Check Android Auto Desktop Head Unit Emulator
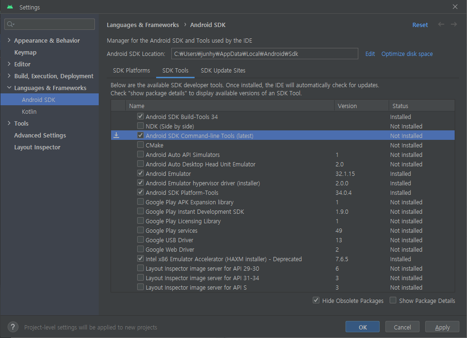 click(x=140, y=164)
